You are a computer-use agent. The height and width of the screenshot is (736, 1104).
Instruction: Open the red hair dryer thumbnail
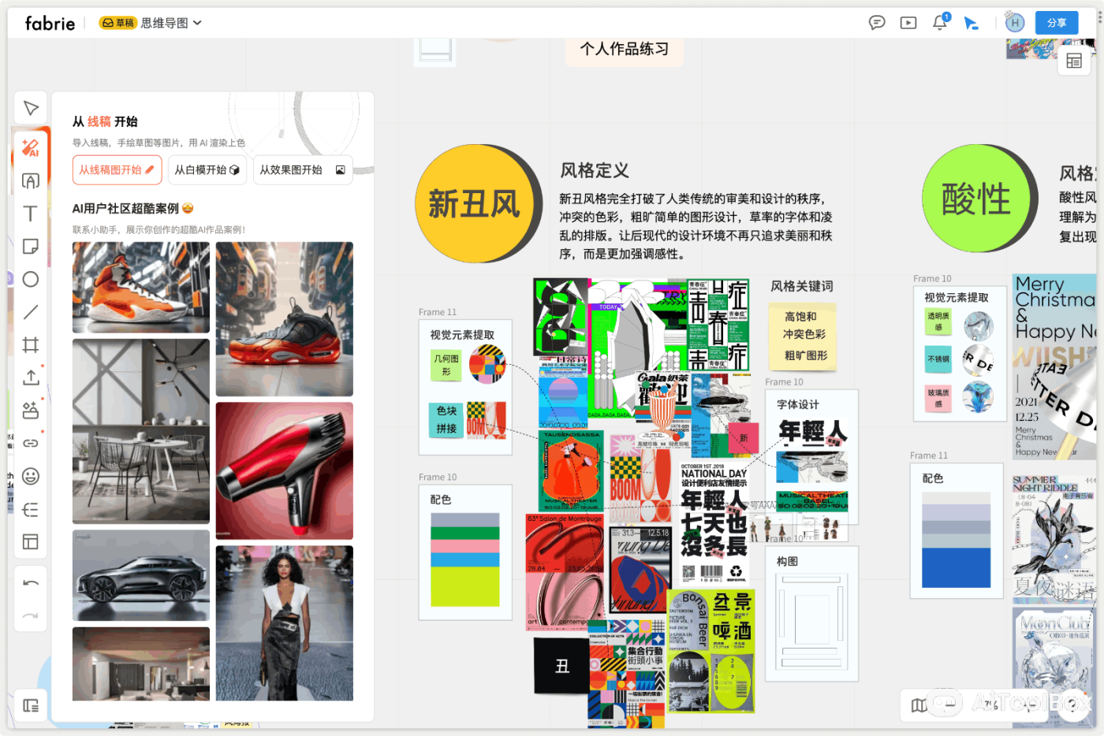[x=284, y=470]
